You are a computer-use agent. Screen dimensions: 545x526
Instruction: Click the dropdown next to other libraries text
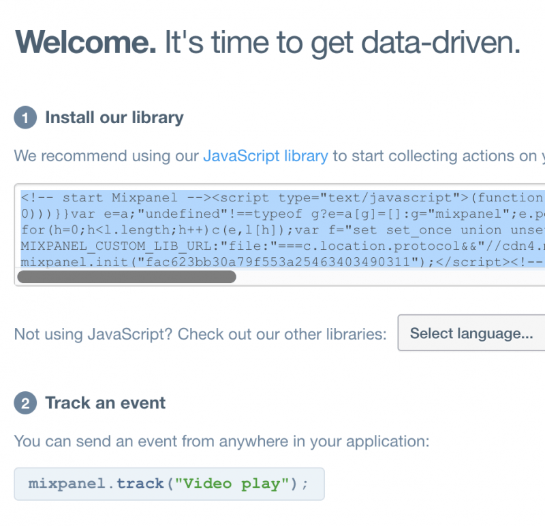[x=471, y=333]
